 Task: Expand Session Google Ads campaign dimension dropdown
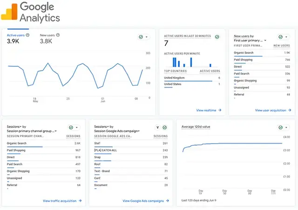(139, 131)
